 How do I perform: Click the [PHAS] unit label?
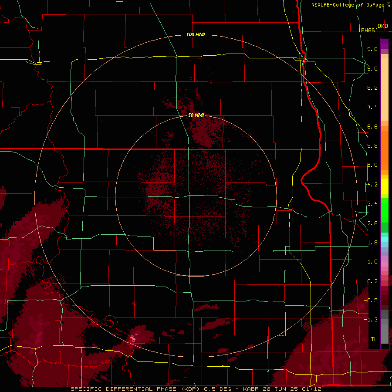(x=368, y=30)
